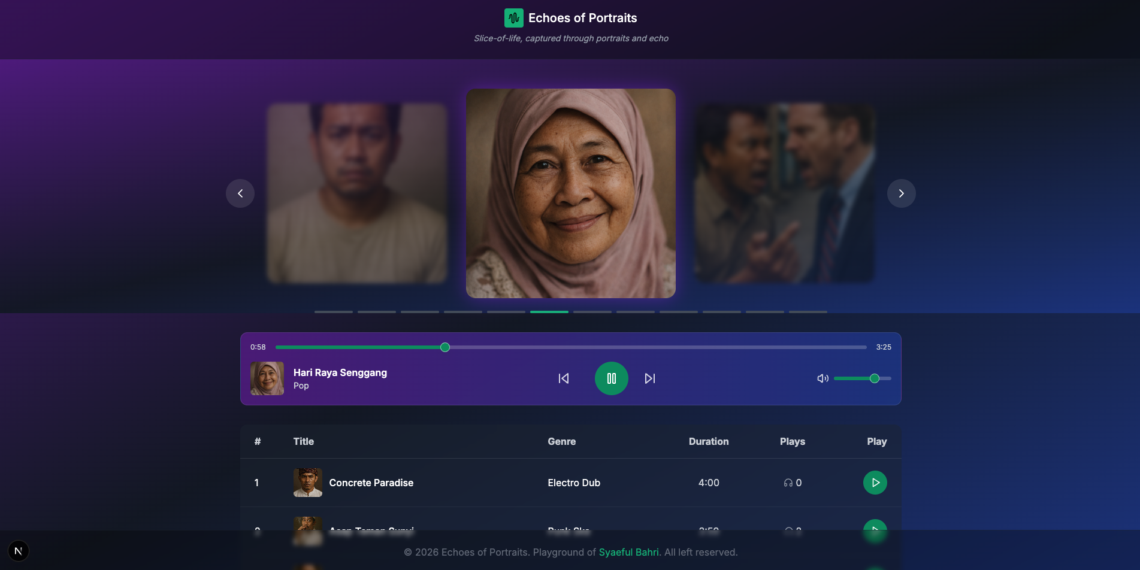This screenshot has height=570, width=1140.
Task: Select the last carousel indicator dash
Action: click(808, 312)
